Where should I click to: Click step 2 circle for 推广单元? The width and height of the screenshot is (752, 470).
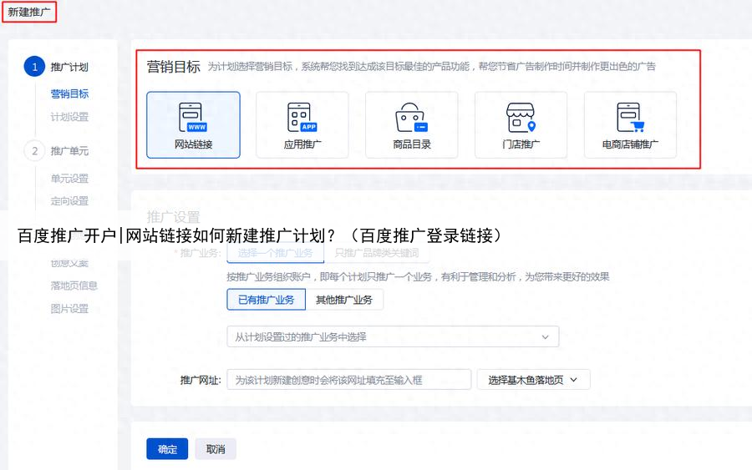pyautogui.click(x=34, y=151)
